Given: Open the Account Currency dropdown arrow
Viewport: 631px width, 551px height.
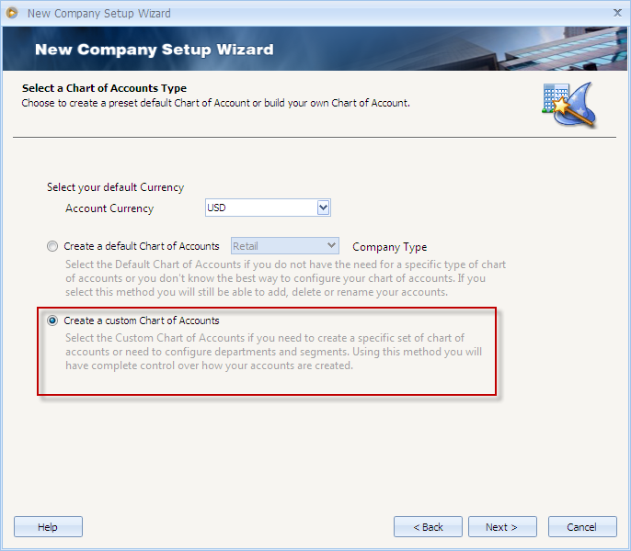Looking at the screenshot, I should point(323,208).
